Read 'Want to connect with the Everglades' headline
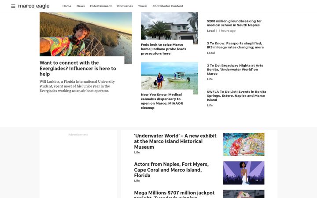The image size is (317, 198). pyautogui.click(x=78, y=68)
